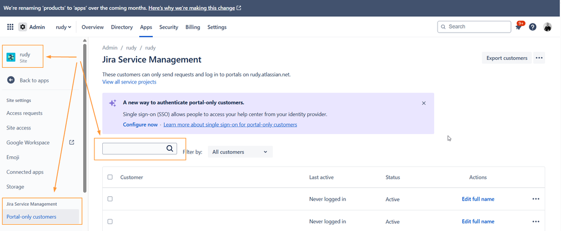Tick the select-all customers checkbox

click(110, 177)
